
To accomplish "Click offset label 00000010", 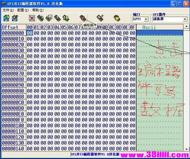I will [x=14, y=39].
